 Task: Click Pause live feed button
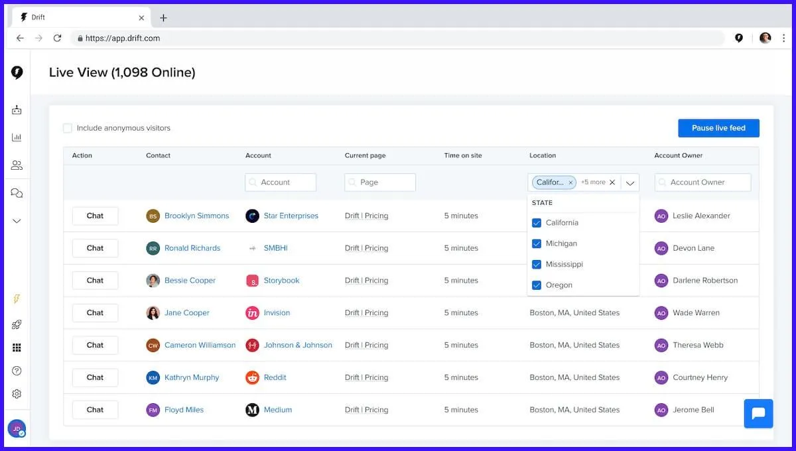[x=718, y=128]
